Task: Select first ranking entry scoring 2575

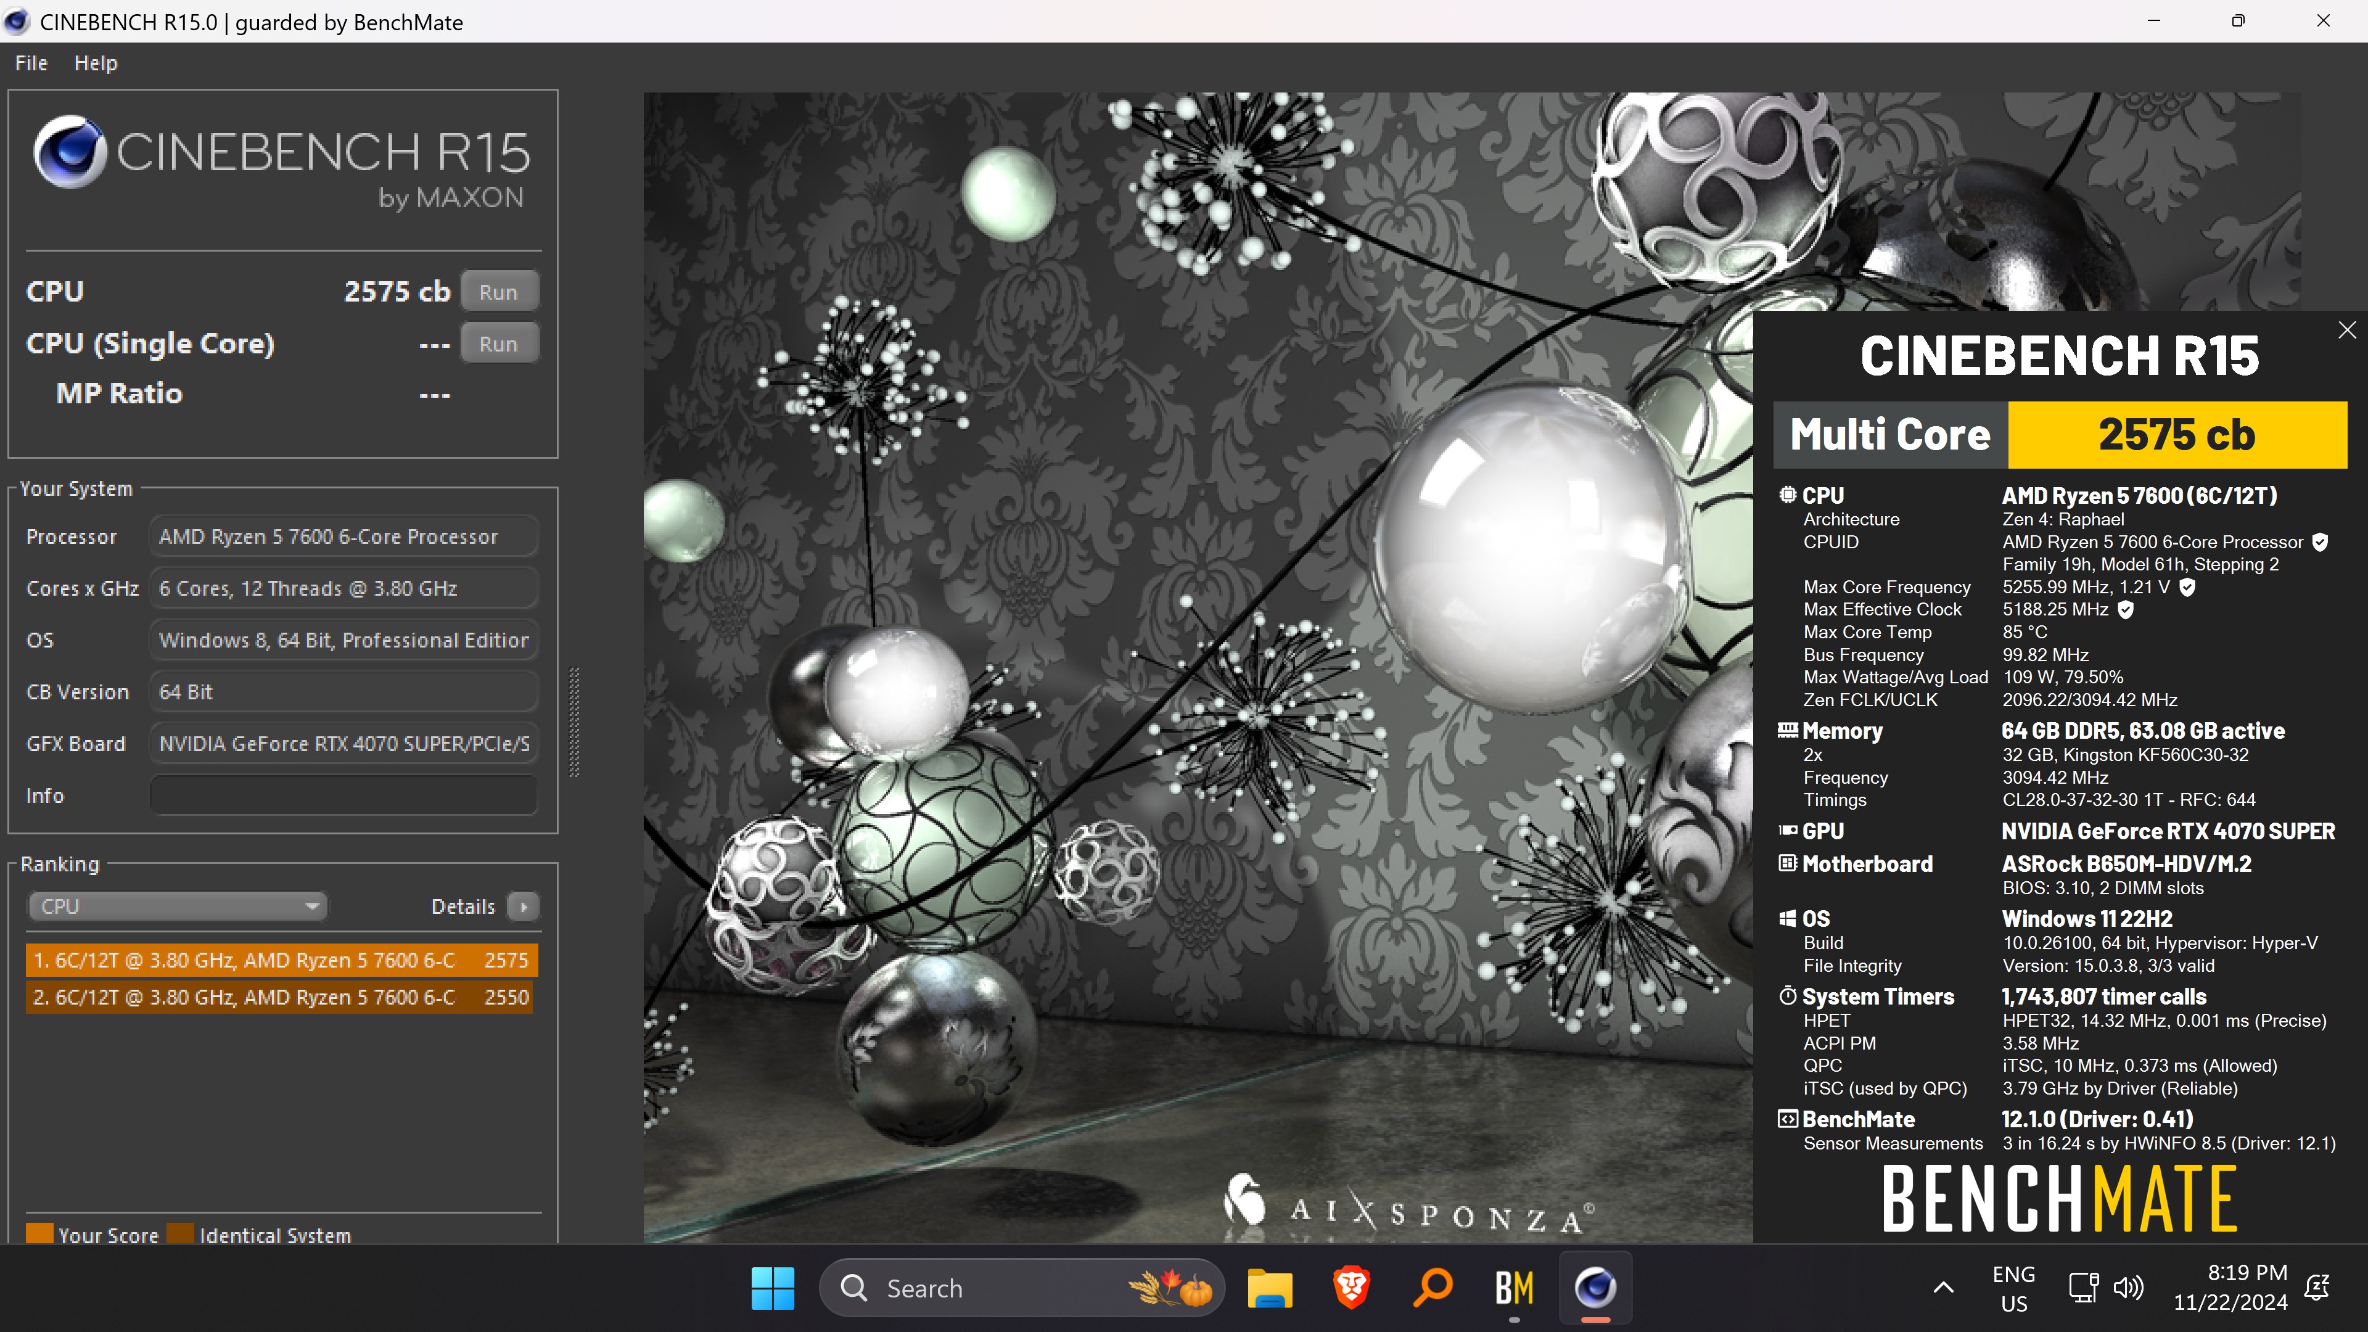Action: tap(281, 961)
